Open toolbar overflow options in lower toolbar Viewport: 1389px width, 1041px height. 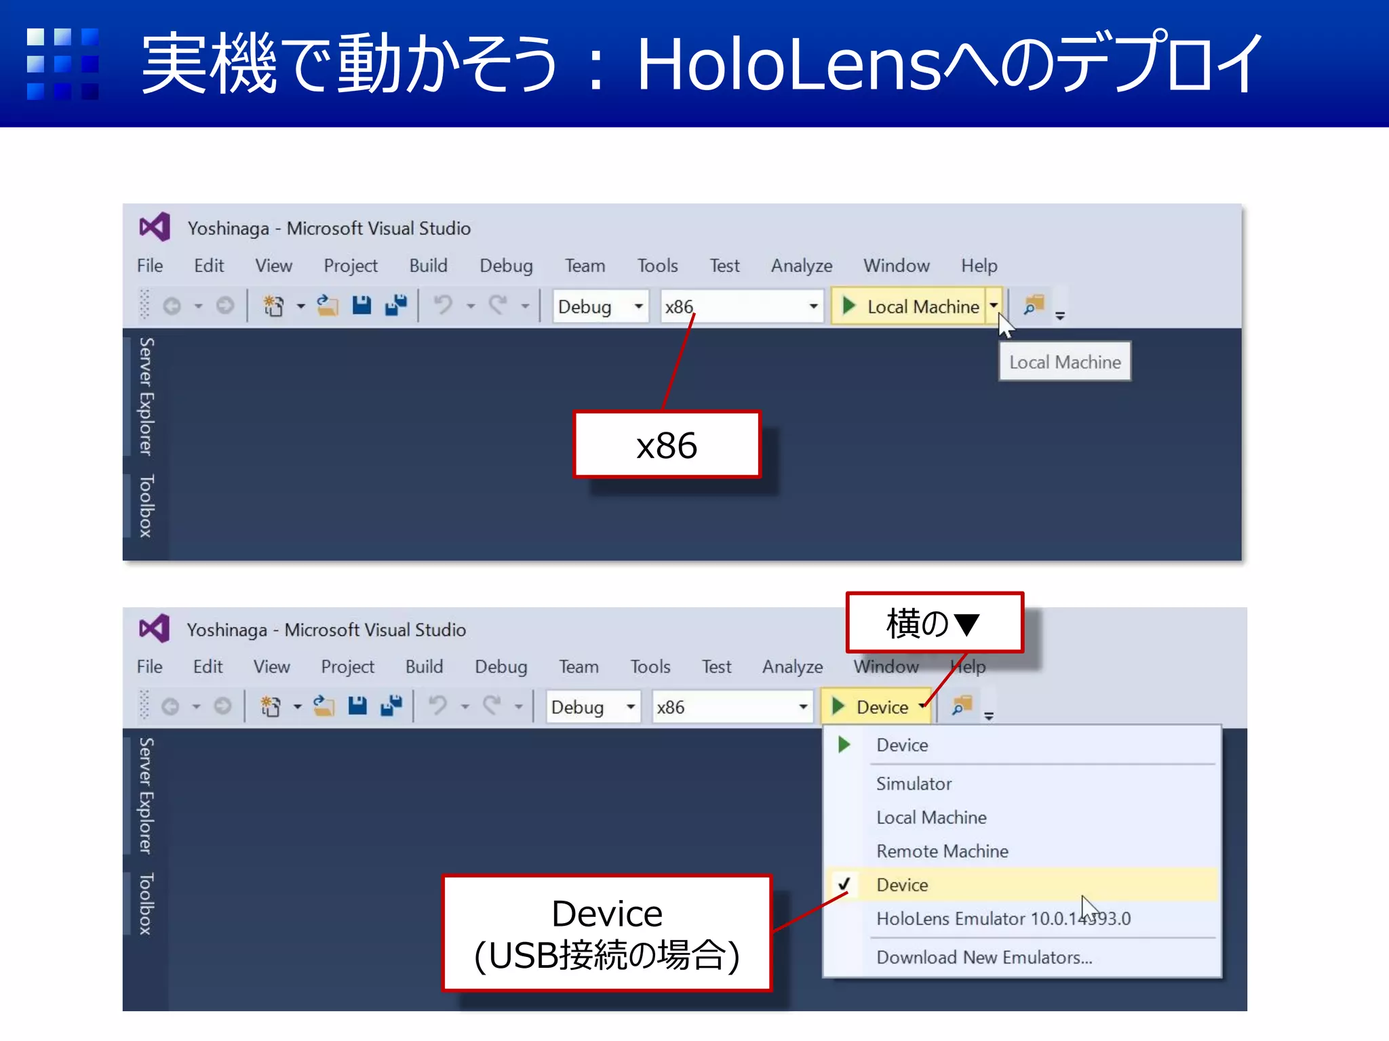989,716
